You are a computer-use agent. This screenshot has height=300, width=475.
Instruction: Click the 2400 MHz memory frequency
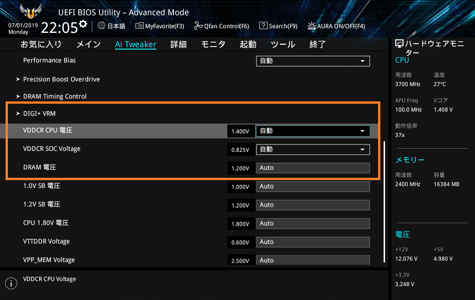click(x=408, y=184)
